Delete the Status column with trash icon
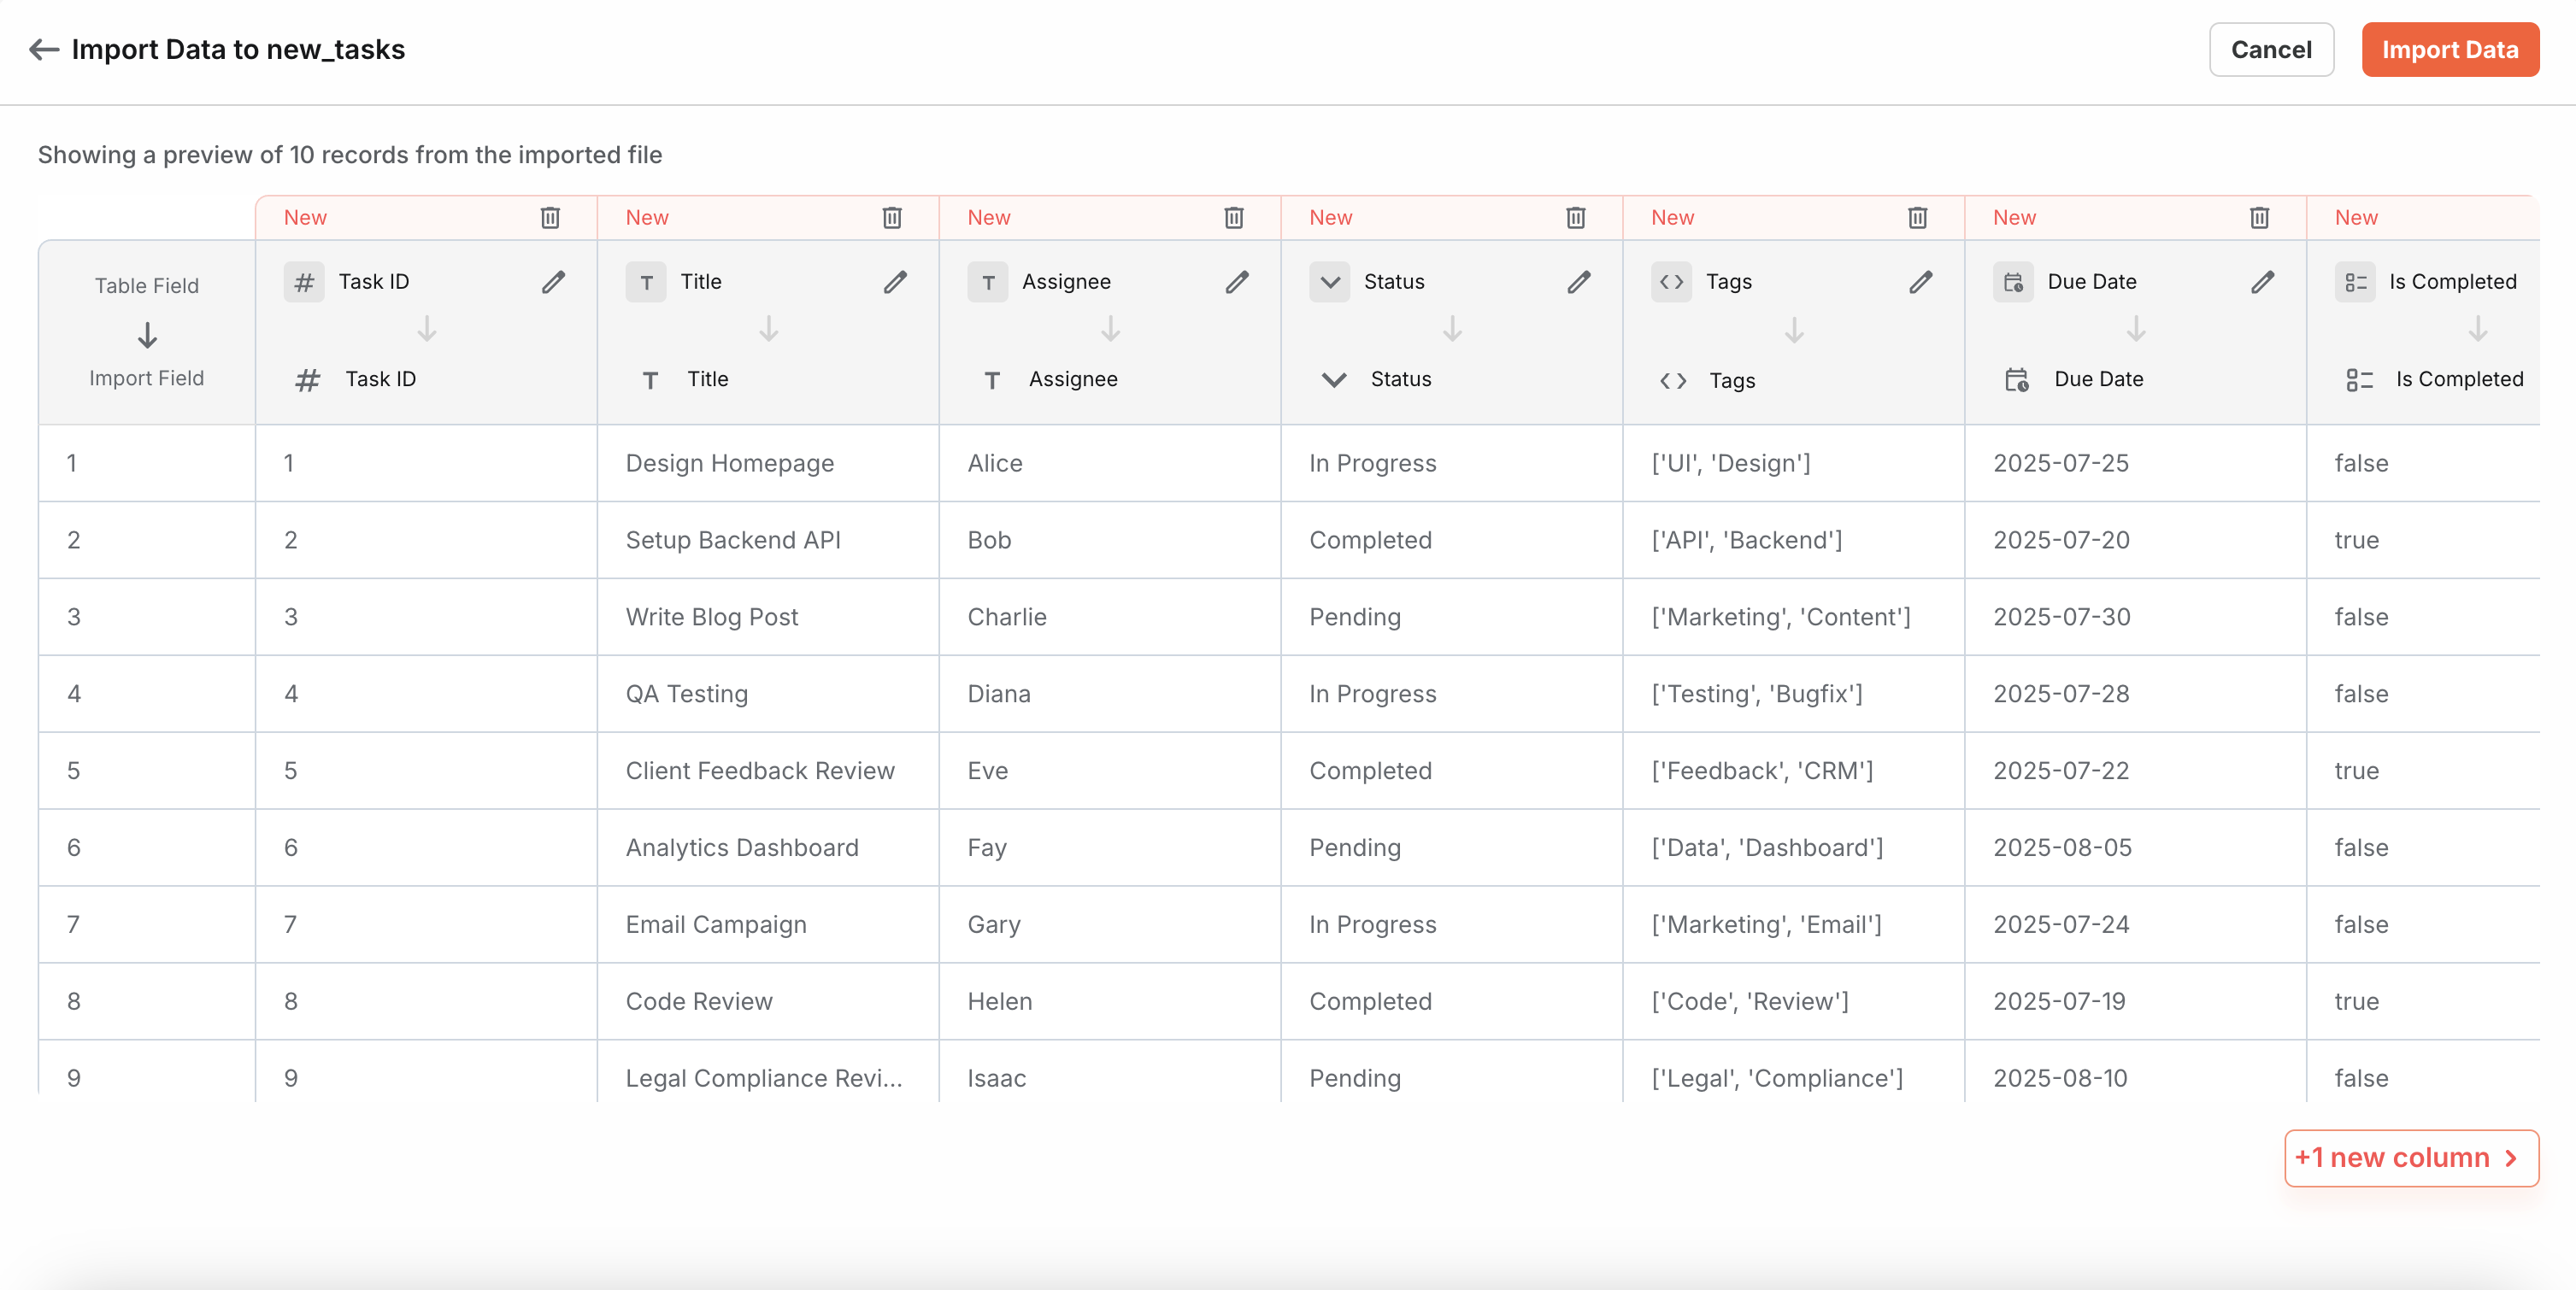This screenshot has height=1290, width=2576. click(x=1576, y=217)
